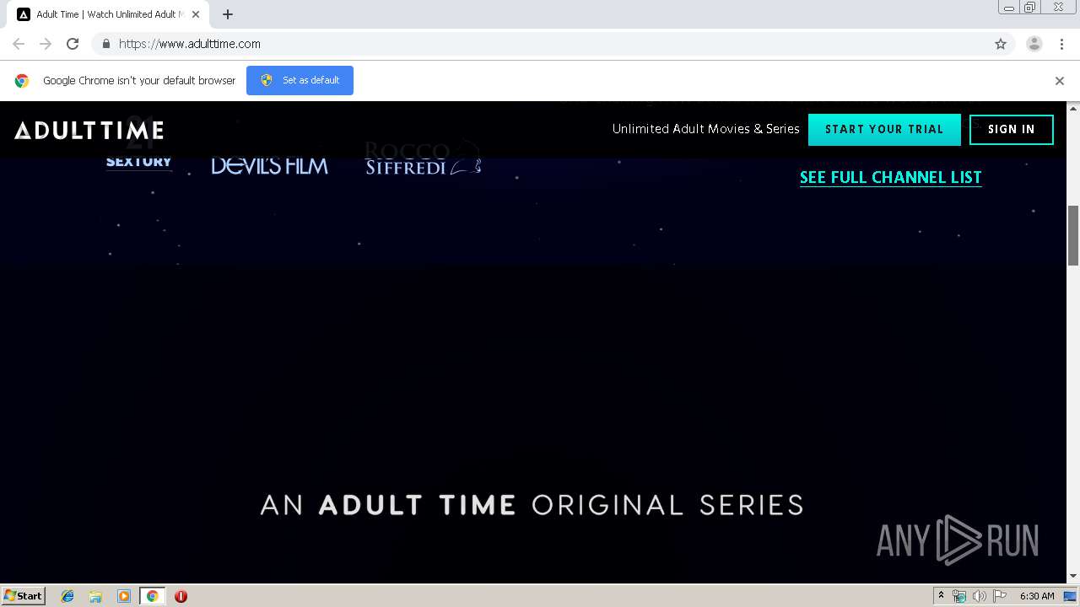Open the Rocco Siffredi channel logo
The image size is (1080, 607).
(x=423, y=158)
